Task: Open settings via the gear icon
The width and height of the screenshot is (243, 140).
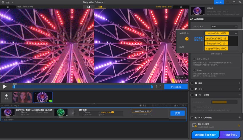Action: pyautogui.click(x=3, y=3)
